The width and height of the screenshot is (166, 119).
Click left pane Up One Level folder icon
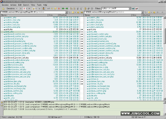[78, 12]
